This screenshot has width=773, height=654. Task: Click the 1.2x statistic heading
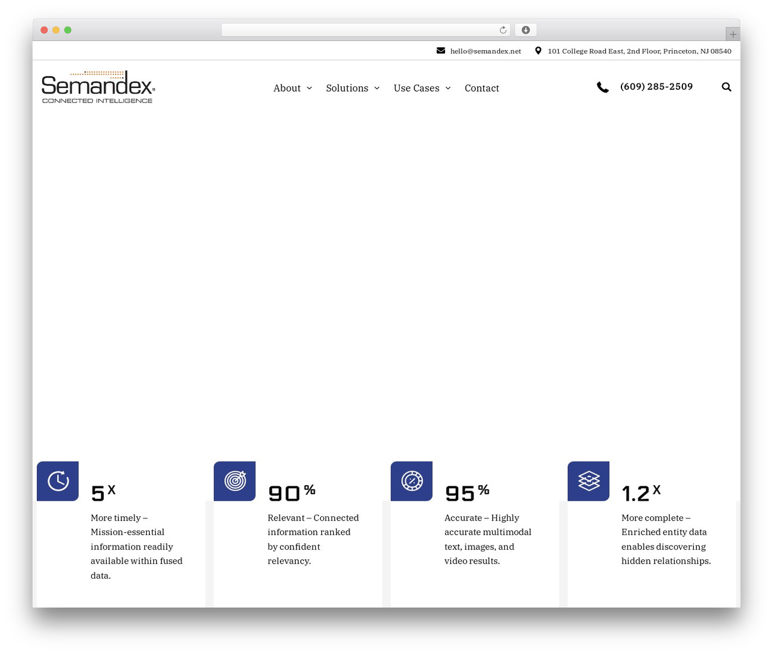pyautogui.click(x=641, y=492)
